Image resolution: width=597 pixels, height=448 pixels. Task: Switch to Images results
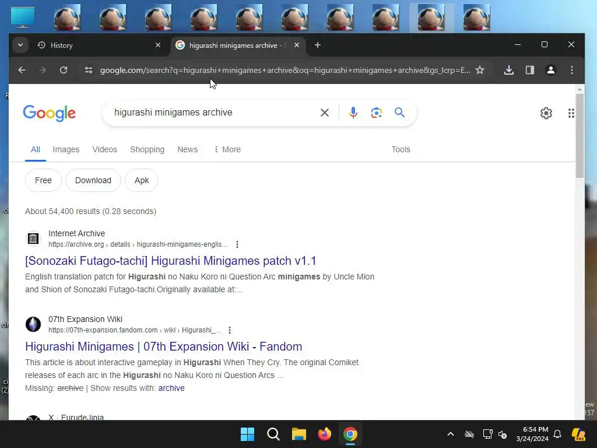[x=66, y=149]
